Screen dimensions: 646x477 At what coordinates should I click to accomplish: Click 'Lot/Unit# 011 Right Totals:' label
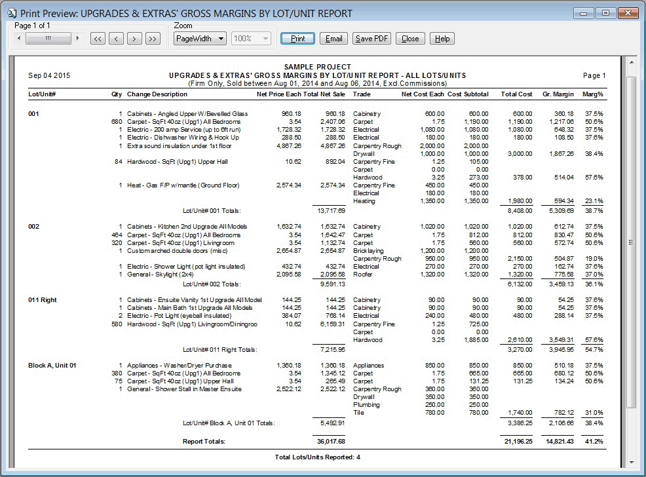tap(220, 350)
